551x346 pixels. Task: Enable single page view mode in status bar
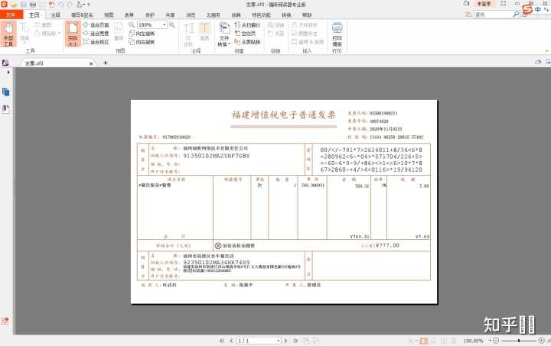(424, 341)
